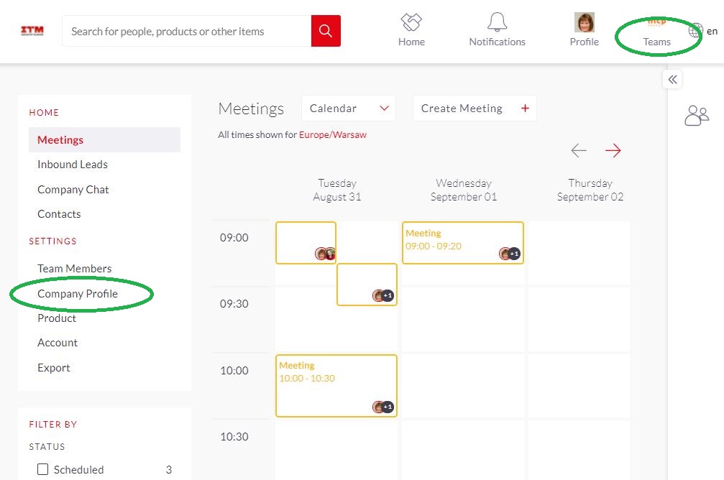
Task: Click the red search magnifier button
Action: tap(326, 31)
